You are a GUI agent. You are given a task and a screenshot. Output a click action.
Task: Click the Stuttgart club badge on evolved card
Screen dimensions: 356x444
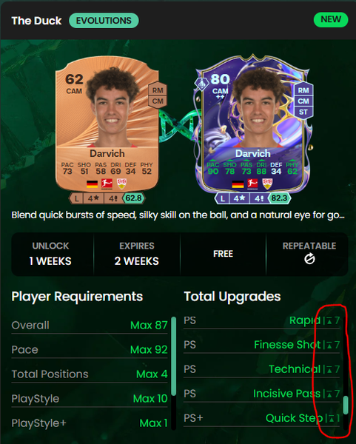click(x=267, y=184)
